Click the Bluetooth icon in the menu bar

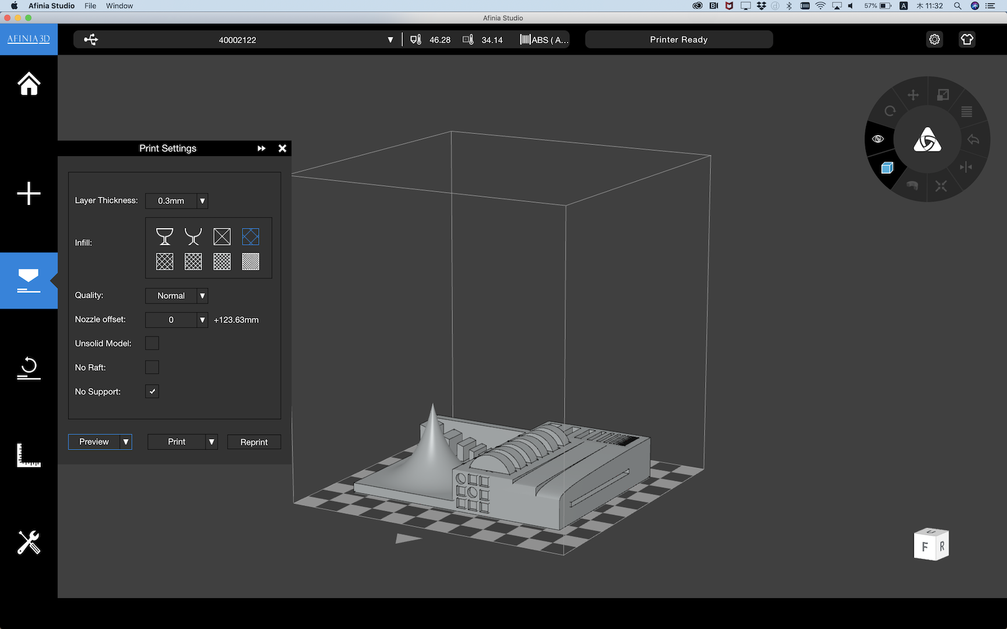tap(789, 6)
